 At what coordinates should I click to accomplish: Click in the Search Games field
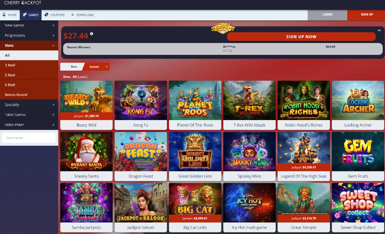click(x=29, y=138)
